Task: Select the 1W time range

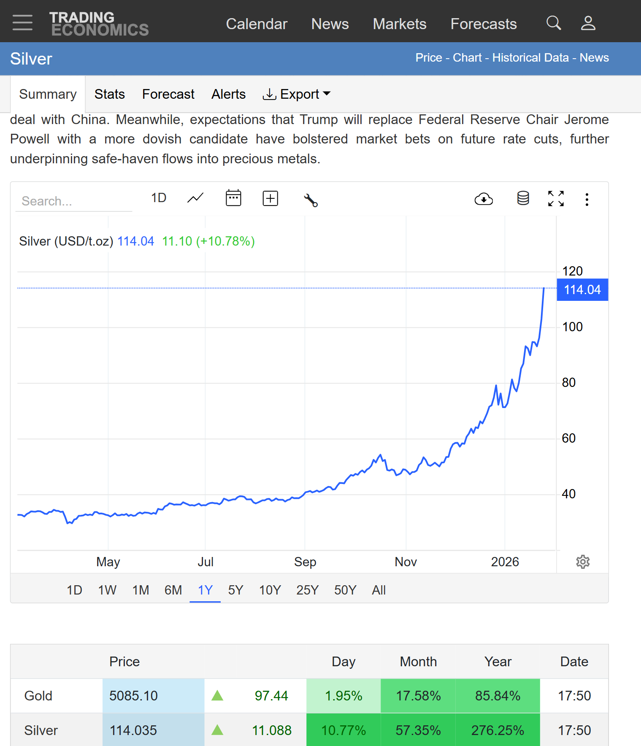Action: pyautogui.click(x=107, y=590)
